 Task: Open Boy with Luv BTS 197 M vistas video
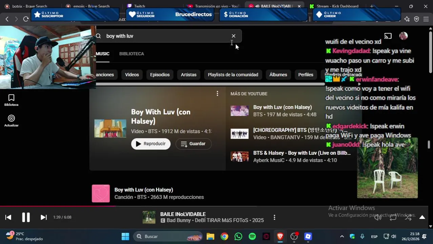283,107
